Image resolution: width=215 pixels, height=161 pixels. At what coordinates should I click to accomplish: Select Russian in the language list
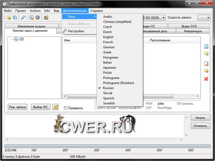108,88
